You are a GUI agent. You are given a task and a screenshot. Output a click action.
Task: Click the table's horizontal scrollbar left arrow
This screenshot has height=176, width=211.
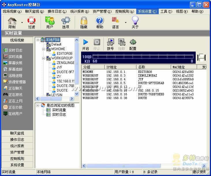tap(84, 166)
